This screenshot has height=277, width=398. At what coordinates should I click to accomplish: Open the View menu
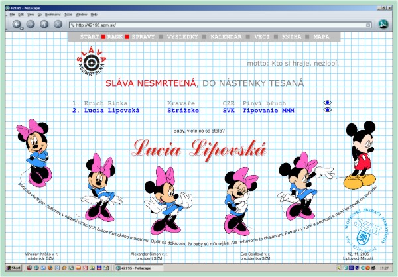pos(31,15)
